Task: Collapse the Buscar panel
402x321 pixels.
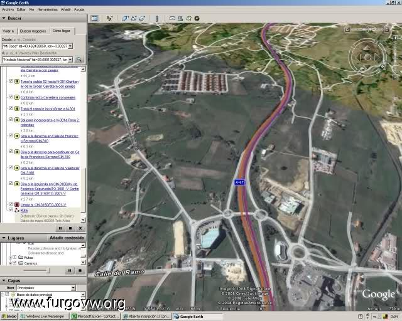Action: pyautogui.click(x=4, y=18)
